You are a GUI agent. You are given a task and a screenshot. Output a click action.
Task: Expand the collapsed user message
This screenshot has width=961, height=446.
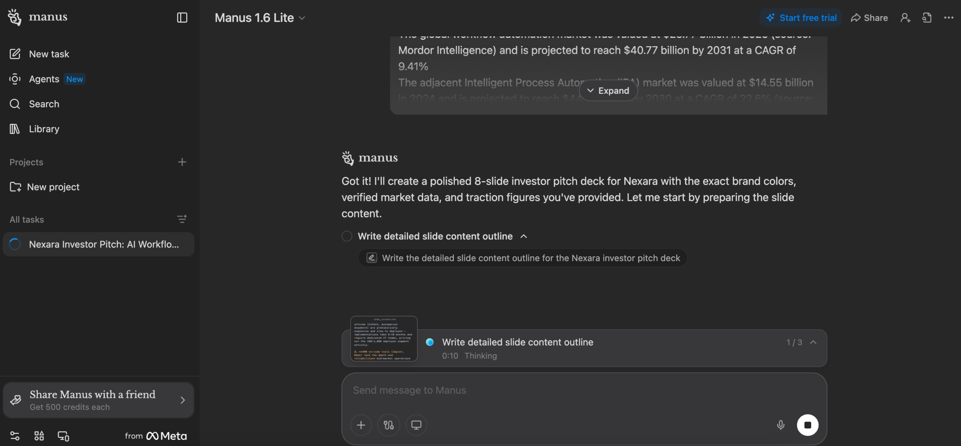[608, 90]
